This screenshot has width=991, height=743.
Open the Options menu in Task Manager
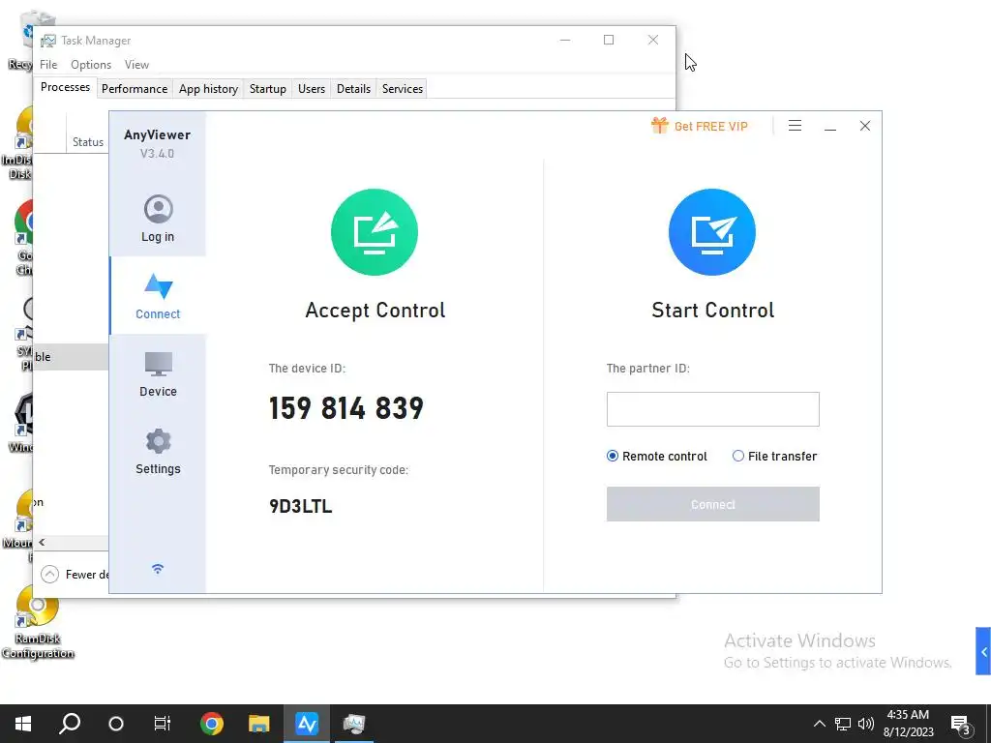pos(90,65)
